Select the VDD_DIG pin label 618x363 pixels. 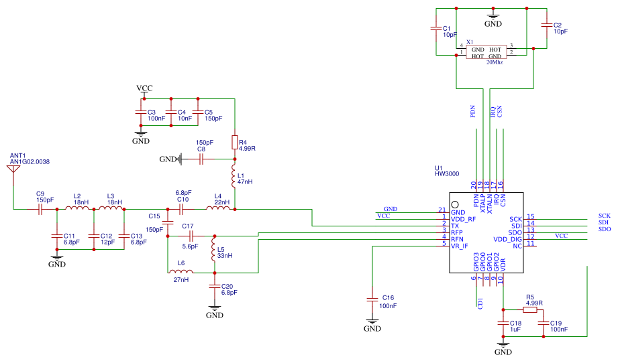[x=507, y=238]
